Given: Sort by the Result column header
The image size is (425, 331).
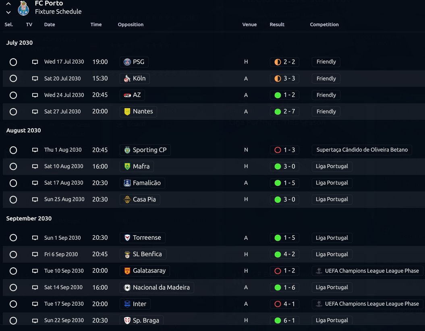Looking at the screenshot, I should coord(277,25).
